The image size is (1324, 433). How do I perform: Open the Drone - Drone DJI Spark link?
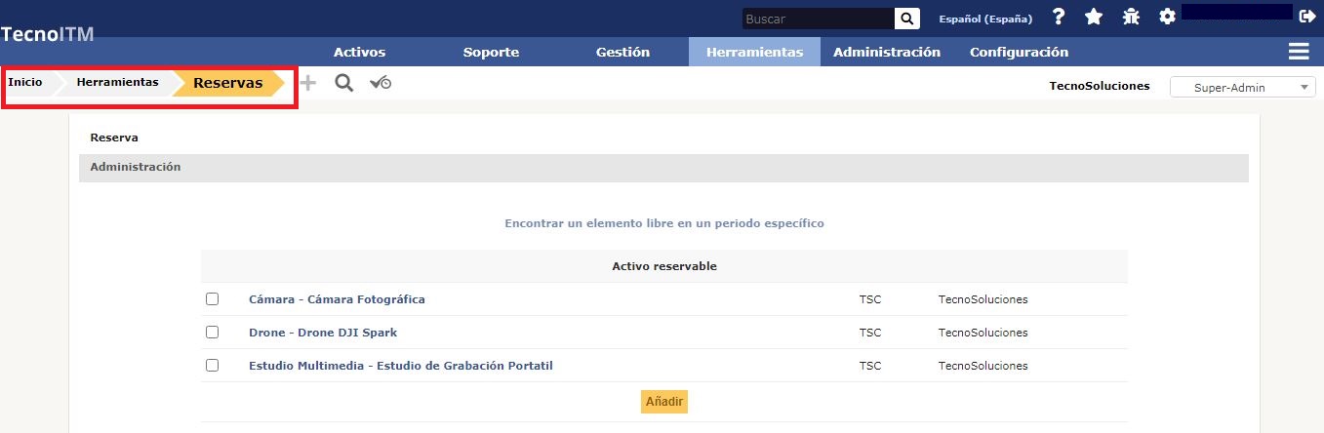pyautogui.click(x=323, y=333)
